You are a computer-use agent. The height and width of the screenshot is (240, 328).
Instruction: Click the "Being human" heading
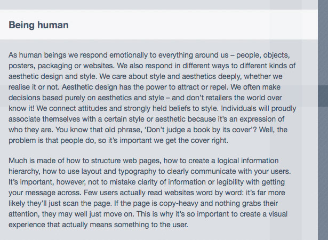point(38,25)
